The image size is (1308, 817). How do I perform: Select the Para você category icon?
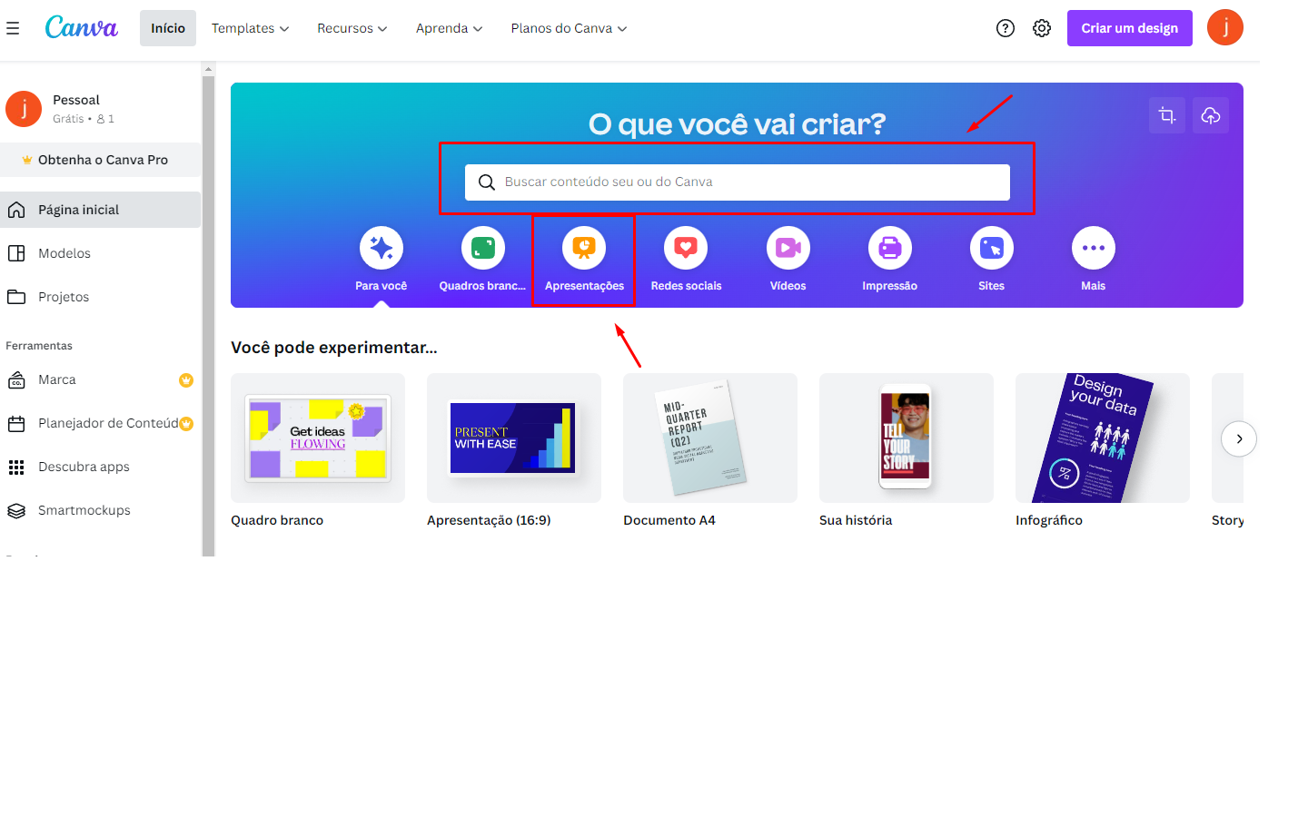pyautogui.click(x=381, y=248)
